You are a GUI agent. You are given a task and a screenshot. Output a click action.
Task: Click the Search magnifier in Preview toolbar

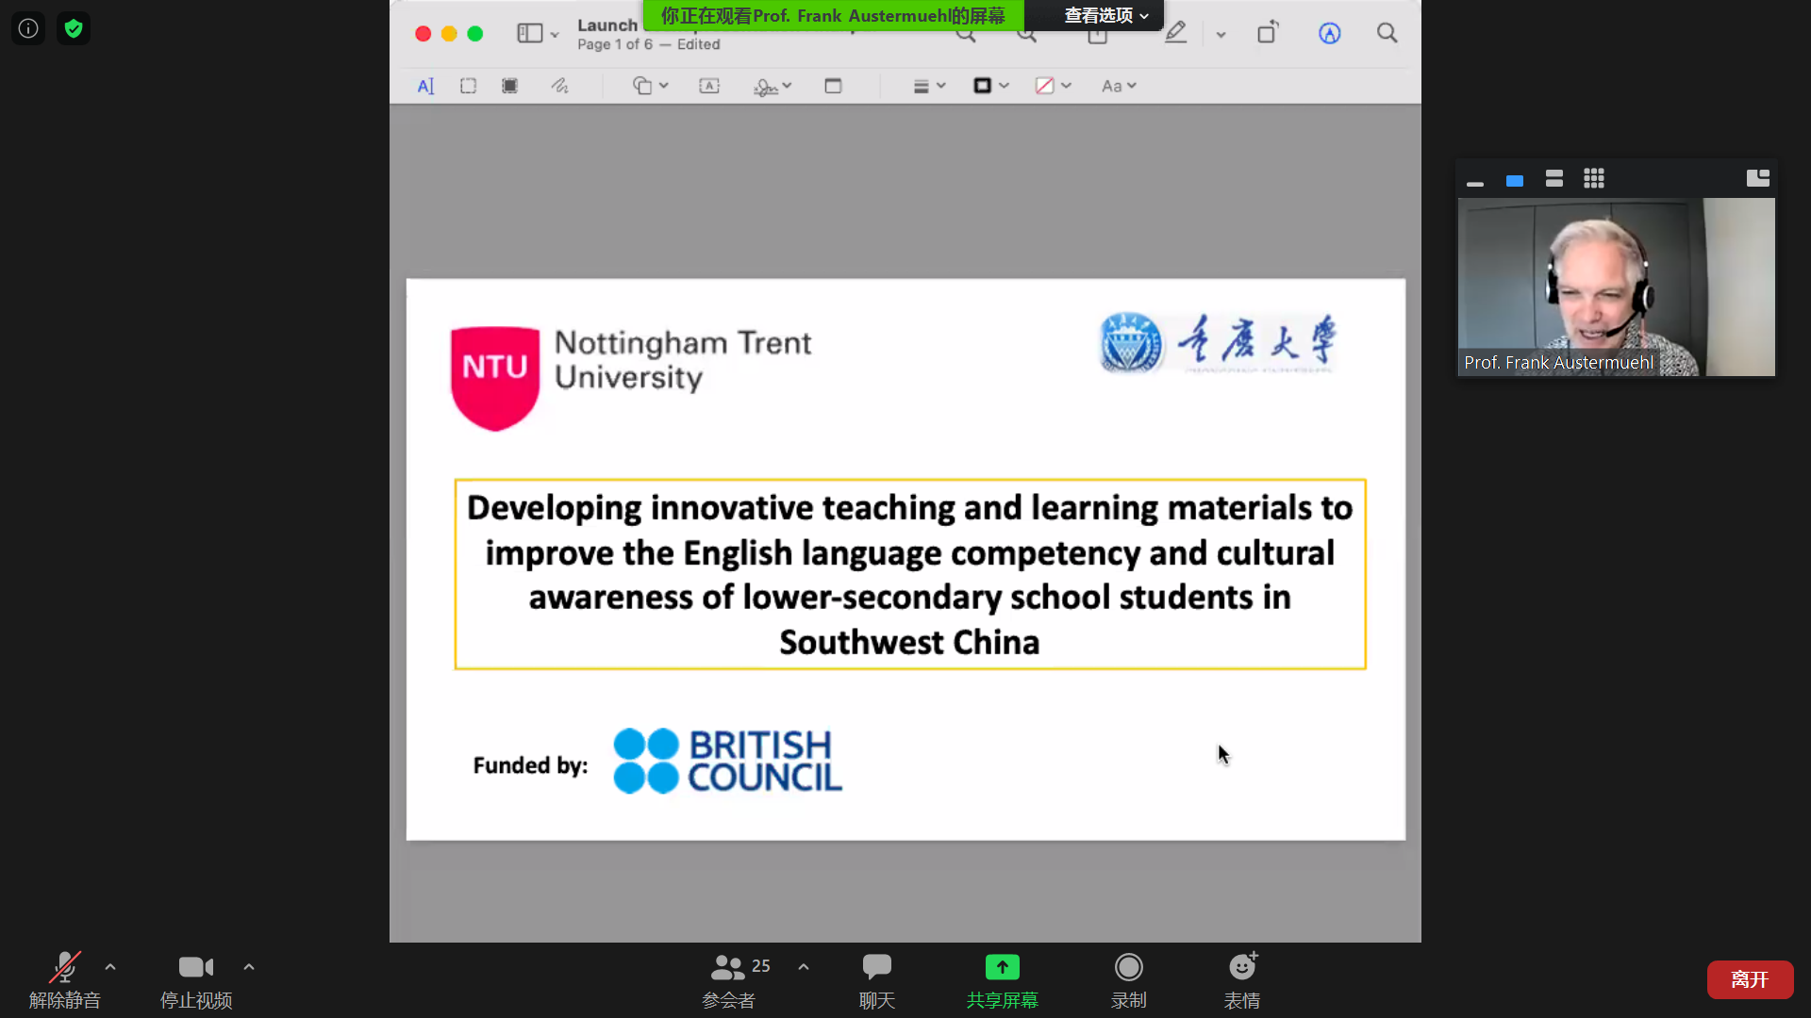tap(1387, 33)
